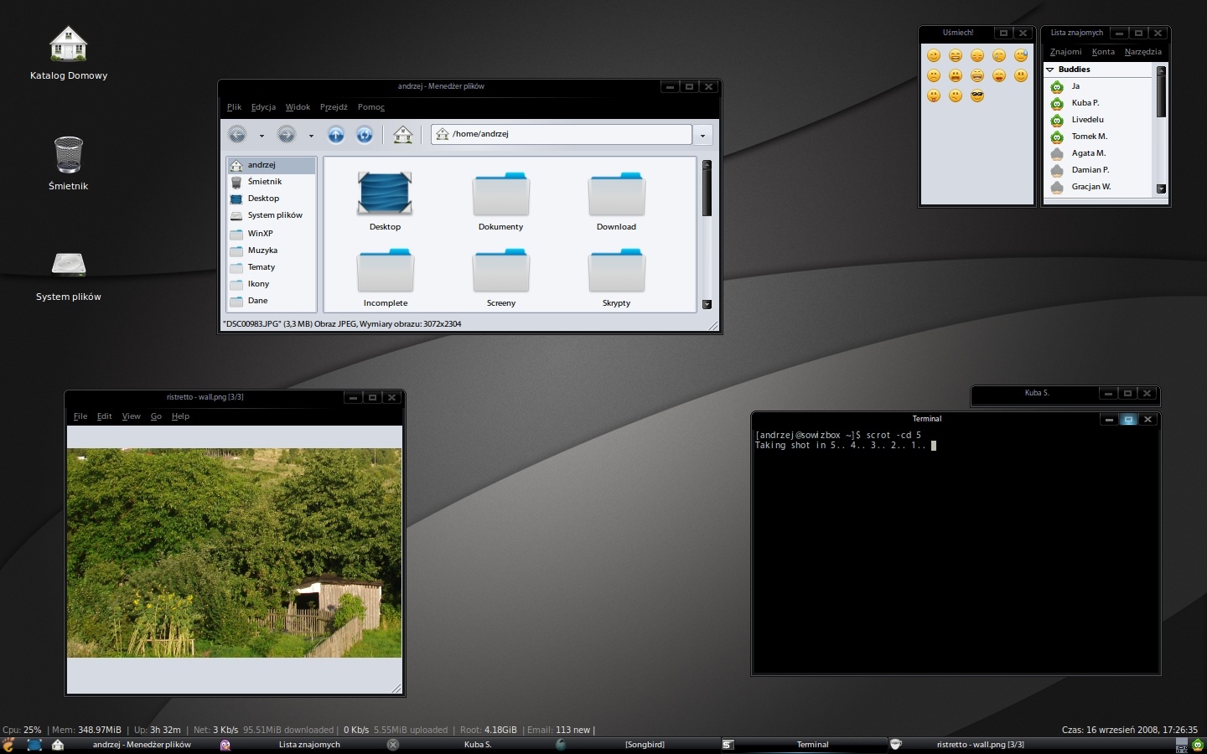
Task: Open the Plik menu in file manager
Action: click(234, 107)
